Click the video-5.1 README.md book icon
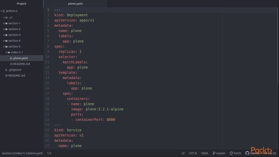Image resolution: width=279 pixels, height=157 pixels. coord(11,64)
